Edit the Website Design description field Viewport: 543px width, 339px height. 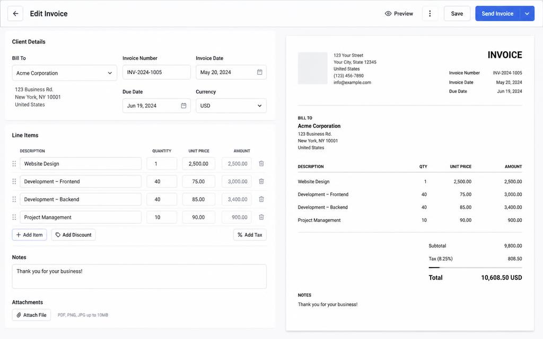[81, 164]
